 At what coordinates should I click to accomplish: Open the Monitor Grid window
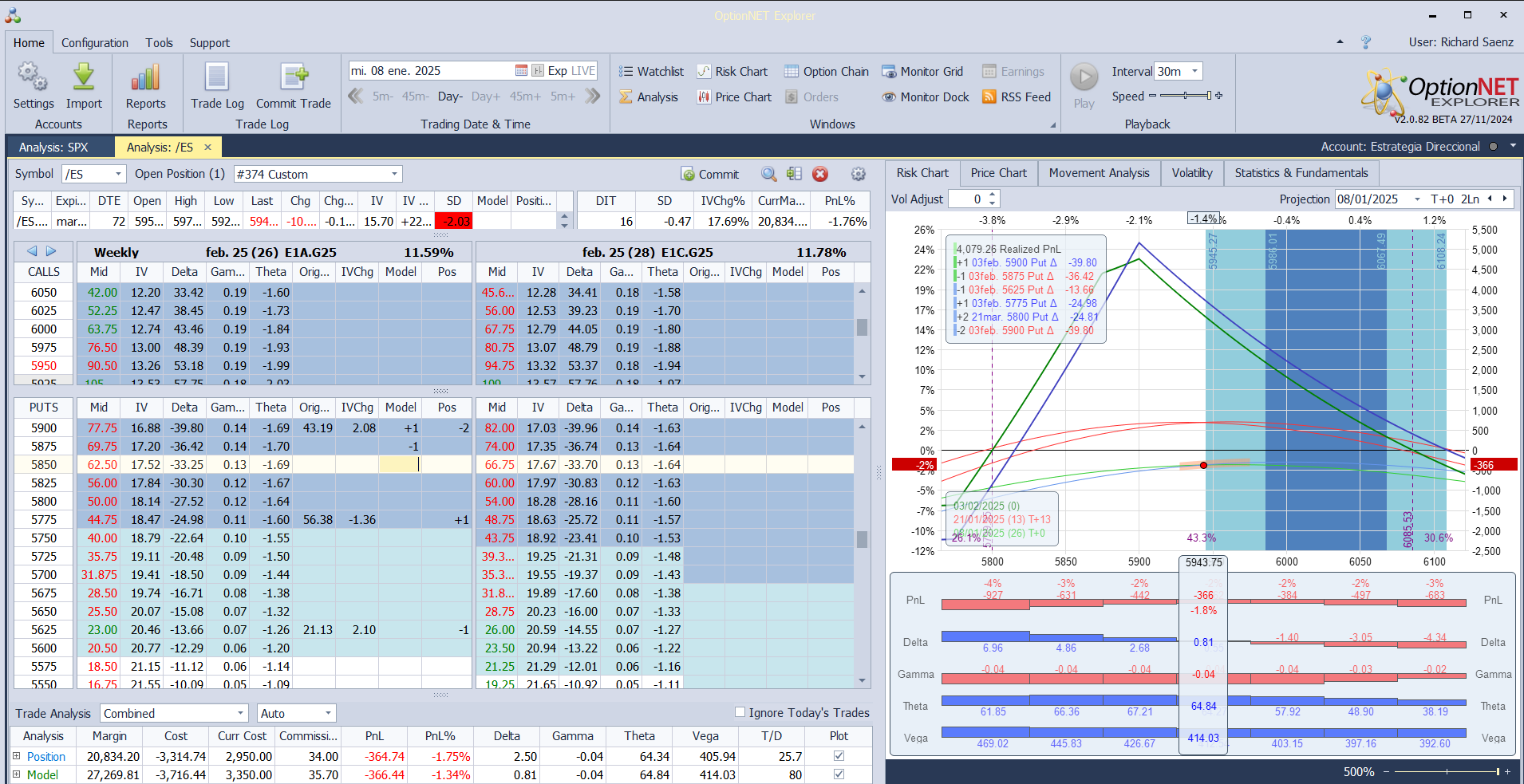(x=922, y=72)
